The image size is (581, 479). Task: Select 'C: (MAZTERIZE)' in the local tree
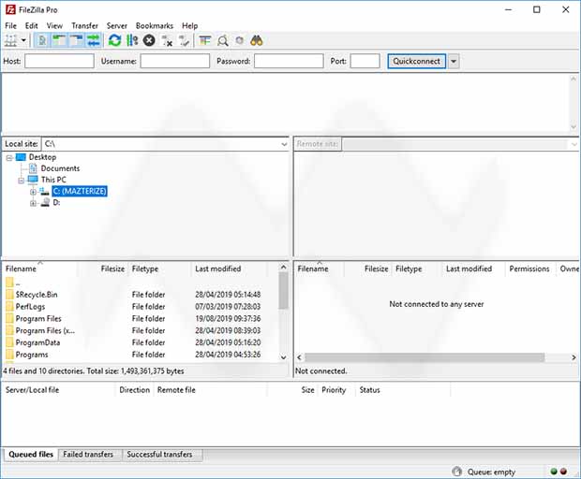pyautogui.click(x=80, y=191)
